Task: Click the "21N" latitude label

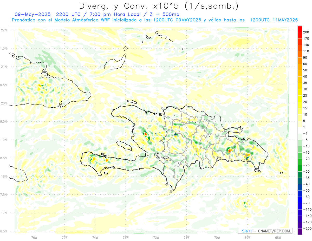Action: click(x=4, y=67)
